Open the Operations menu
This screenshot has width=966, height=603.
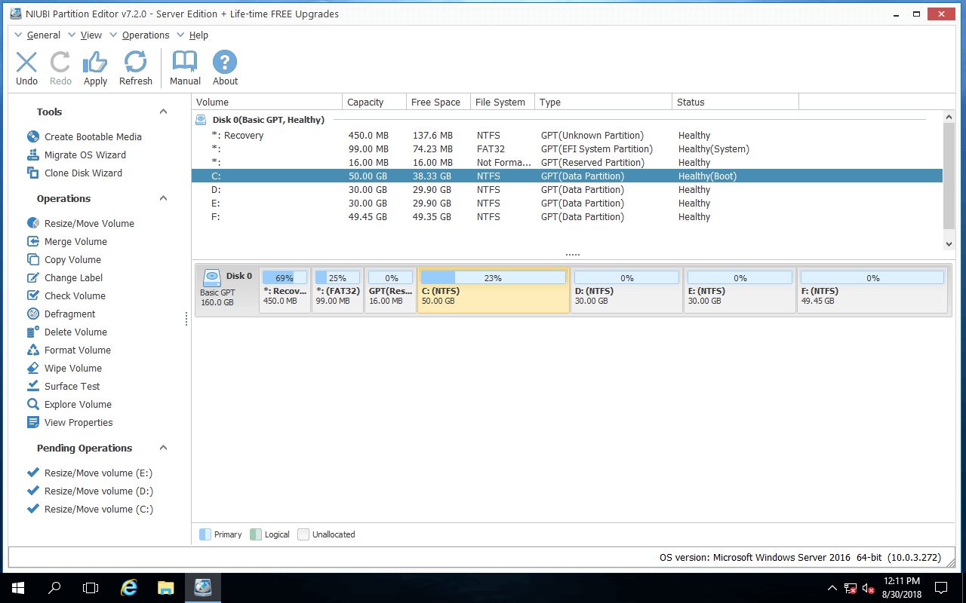click(146, 35)
